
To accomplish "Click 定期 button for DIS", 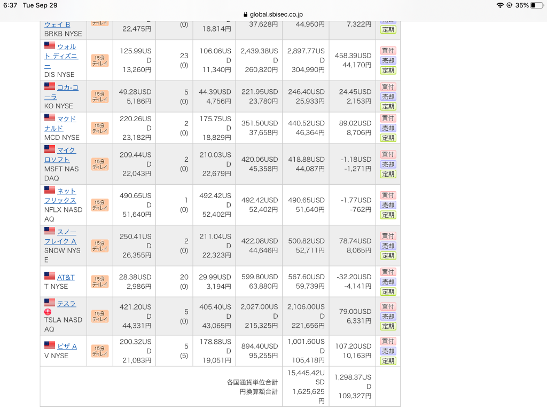I will click(388, 70).
